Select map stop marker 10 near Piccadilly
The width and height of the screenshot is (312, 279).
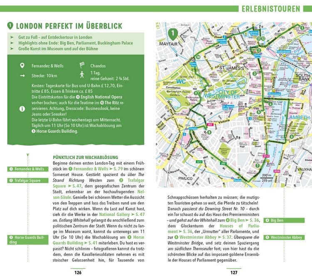198,57
